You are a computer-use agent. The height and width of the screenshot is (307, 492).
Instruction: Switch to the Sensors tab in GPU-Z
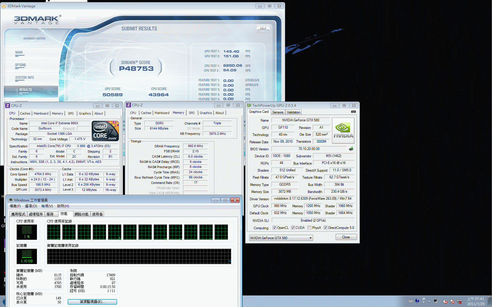point(278,112)
